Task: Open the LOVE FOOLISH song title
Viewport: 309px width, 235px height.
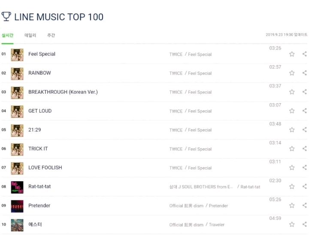Action: 45,168
